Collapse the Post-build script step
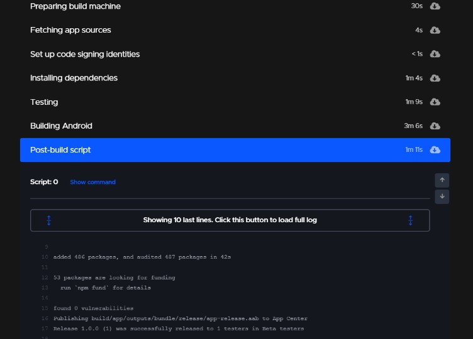The width and height of the screenshot is (473, 339). coord(235,150)
